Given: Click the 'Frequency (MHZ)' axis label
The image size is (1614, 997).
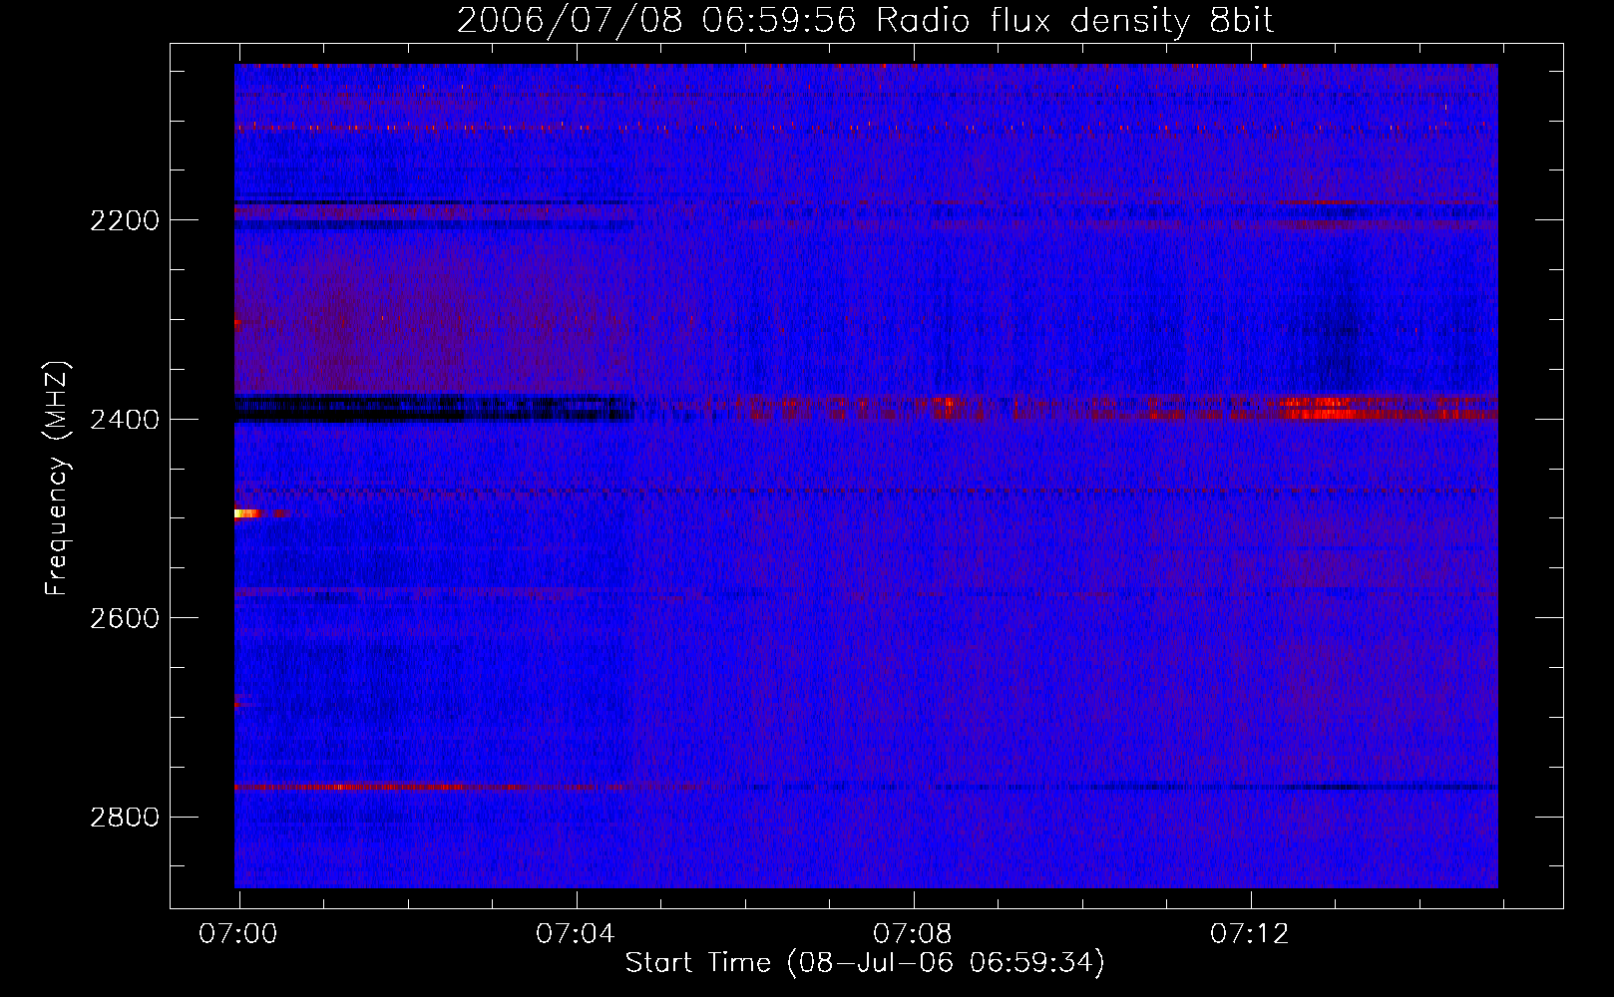Looking at the screenshot, I should pos(57,479).
